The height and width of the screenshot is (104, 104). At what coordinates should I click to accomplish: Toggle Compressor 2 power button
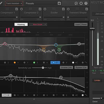click(22, 9)
